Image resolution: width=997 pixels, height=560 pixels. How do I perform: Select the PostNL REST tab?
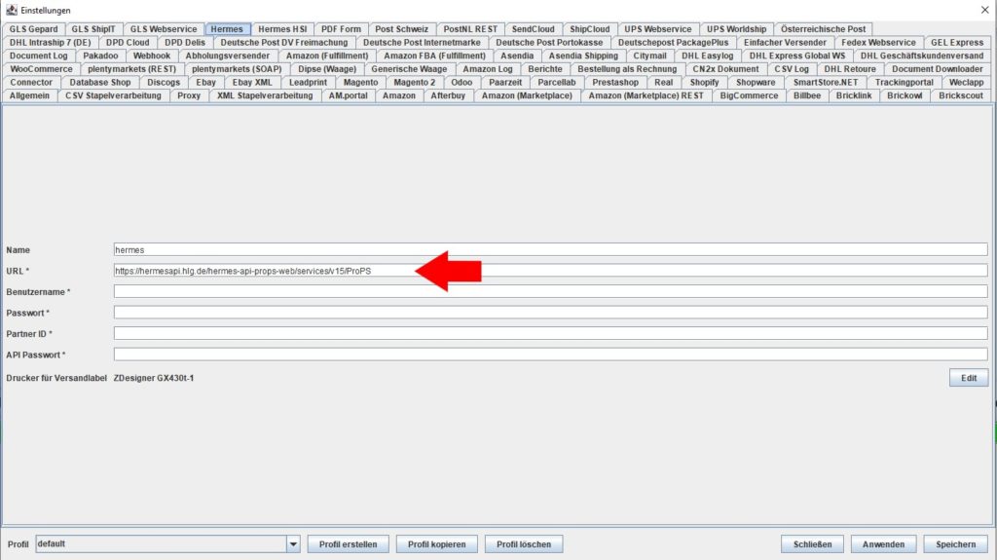point(470,29)
